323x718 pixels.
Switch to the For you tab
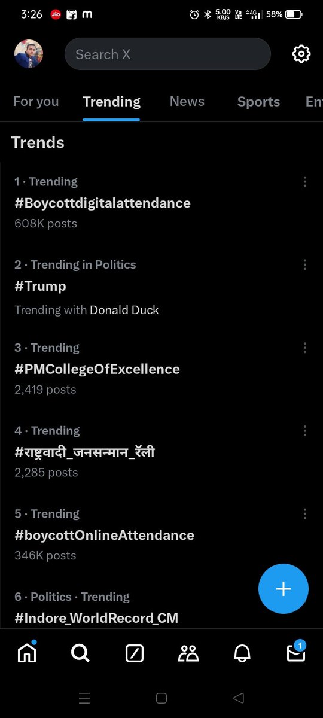(x=36, y=102)
